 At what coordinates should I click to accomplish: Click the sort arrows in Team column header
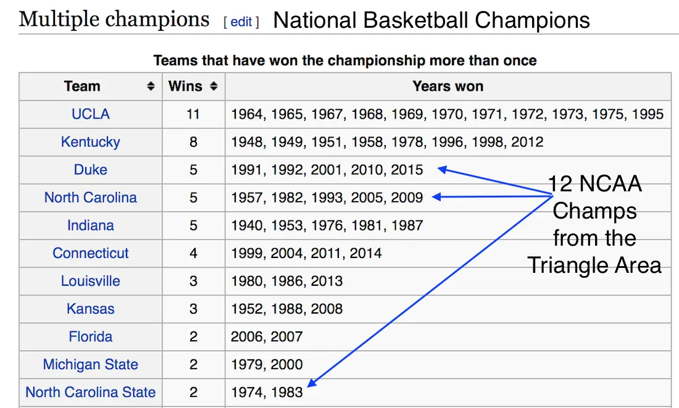pyautogui.click(x=151, y=87)
